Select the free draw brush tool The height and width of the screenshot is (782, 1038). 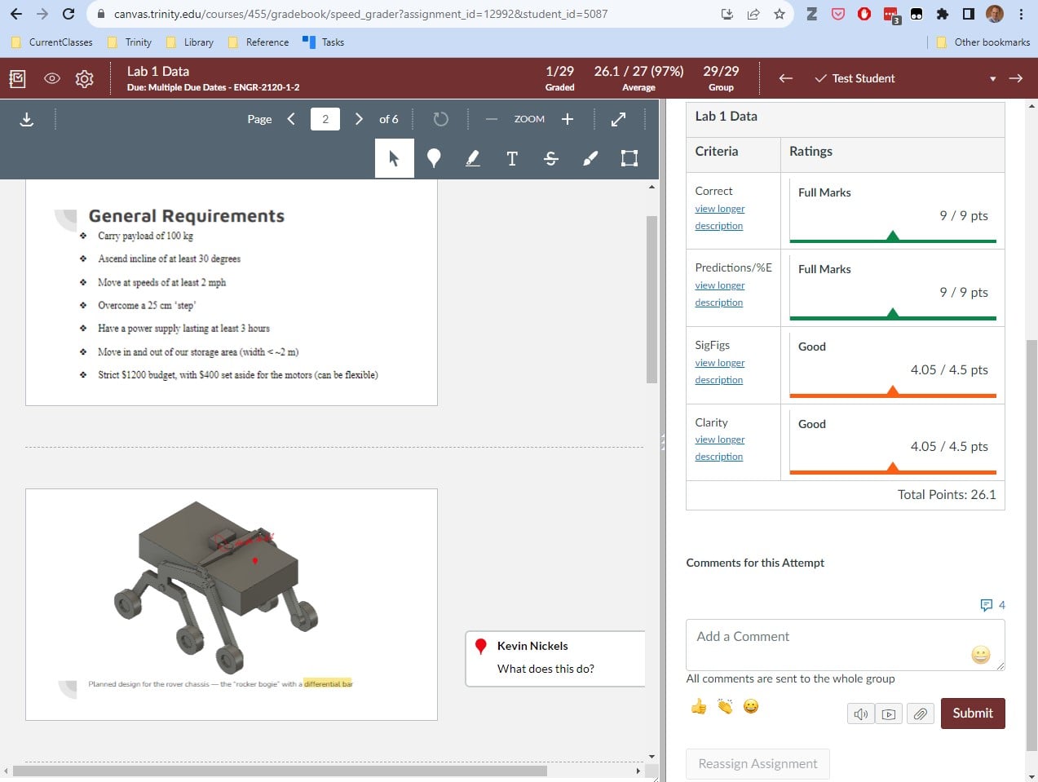tap(590, 158)
